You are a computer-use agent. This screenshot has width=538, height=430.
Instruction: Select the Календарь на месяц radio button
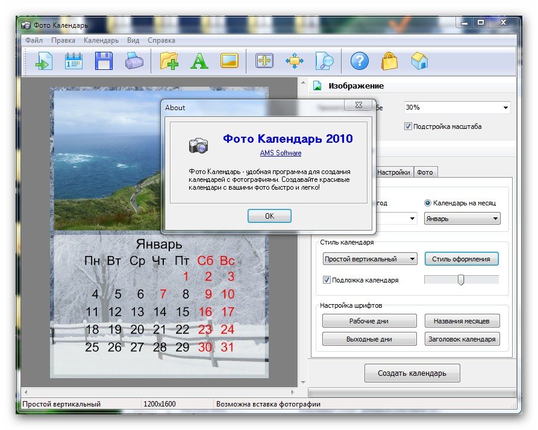click(x=428, y=204)
